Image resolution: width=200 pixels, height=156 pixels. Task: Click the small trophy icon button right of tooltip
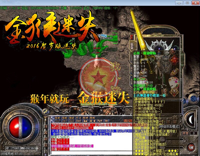point(175,122)
